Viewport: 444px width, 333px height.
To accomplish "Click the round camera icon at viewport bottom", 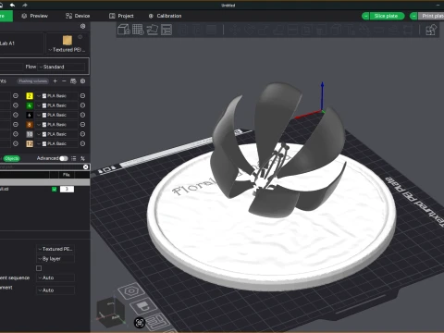I will click(x=140, y=323).
